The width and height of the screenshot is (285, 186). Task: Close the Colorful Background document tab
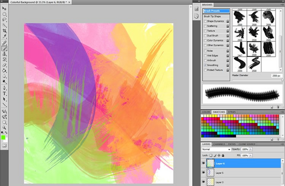[69, 2]
